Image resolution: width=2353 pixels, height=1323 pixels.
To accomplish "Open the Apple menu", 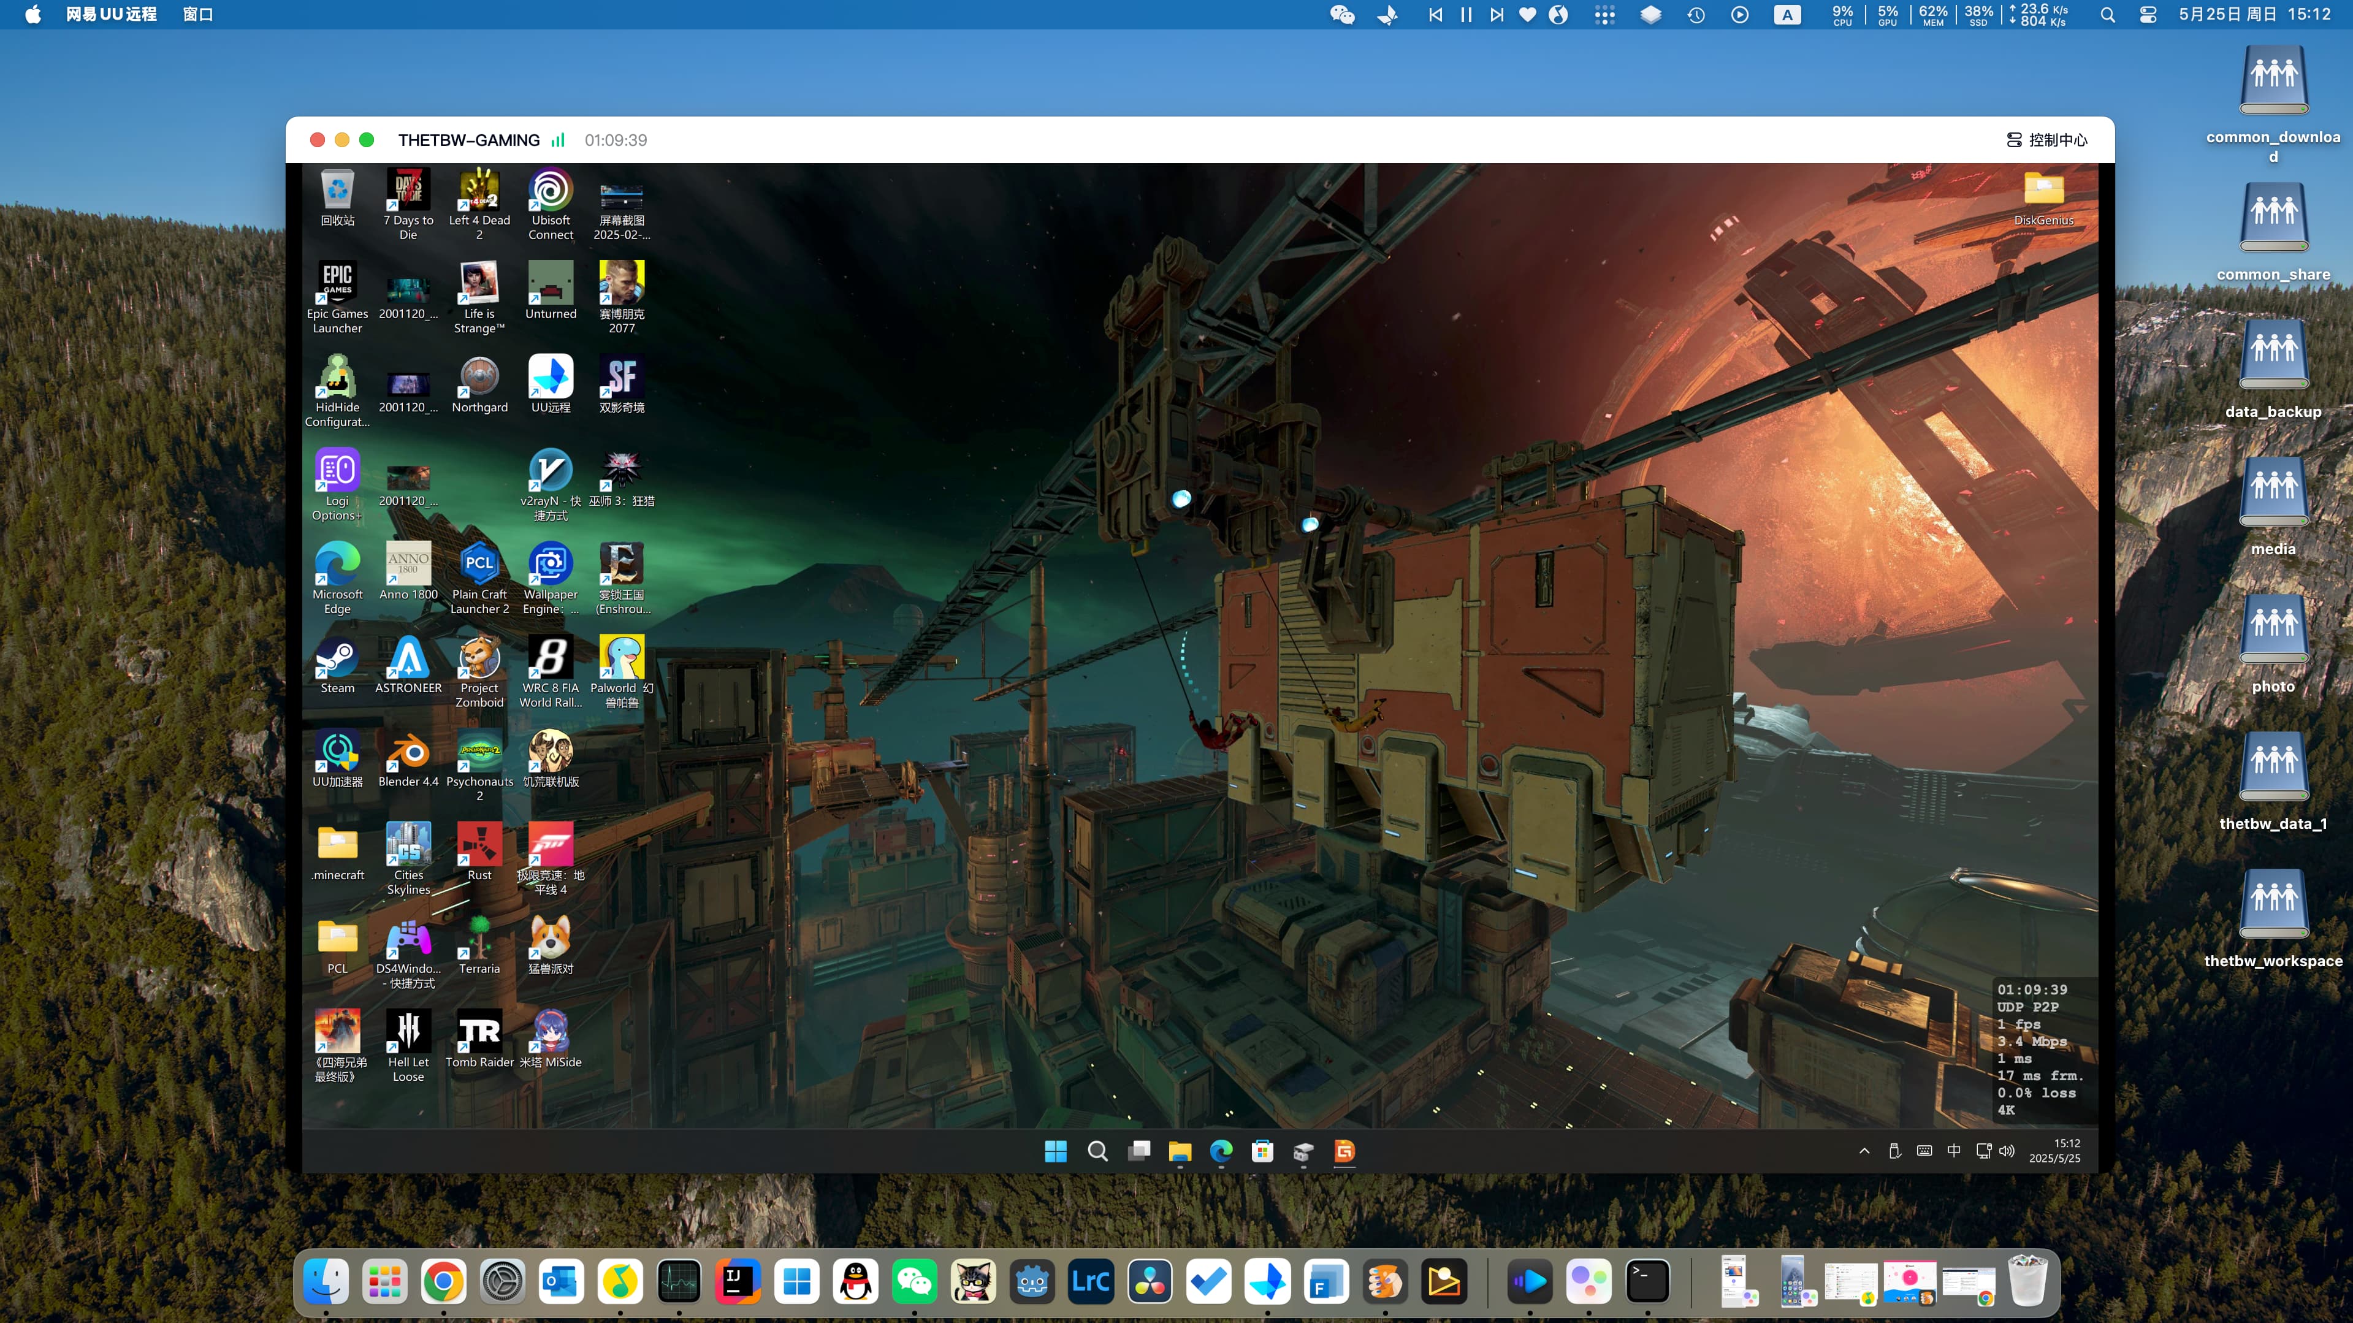I will click(33, 15).
